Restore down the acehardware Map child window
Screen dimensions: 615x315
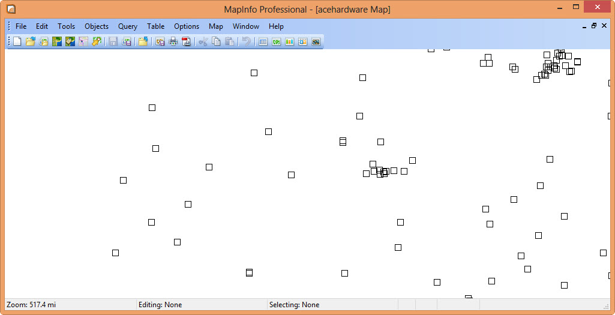(x=594, y=26)
